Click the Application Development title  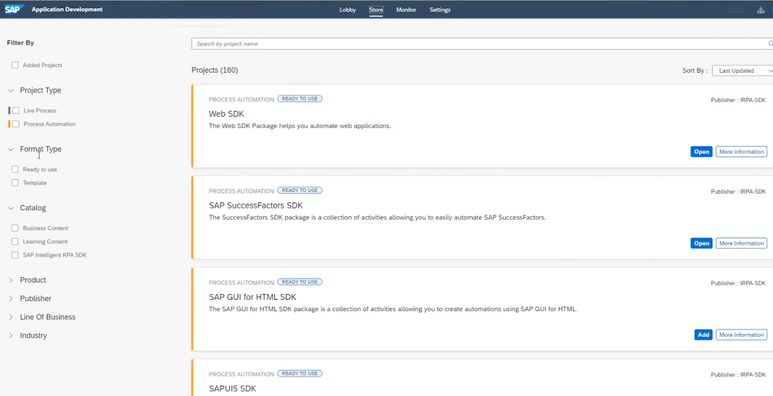[67, 9]
